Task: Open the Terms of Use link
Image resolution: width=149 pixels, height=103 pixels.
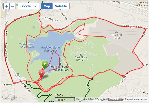Action: 115,99
